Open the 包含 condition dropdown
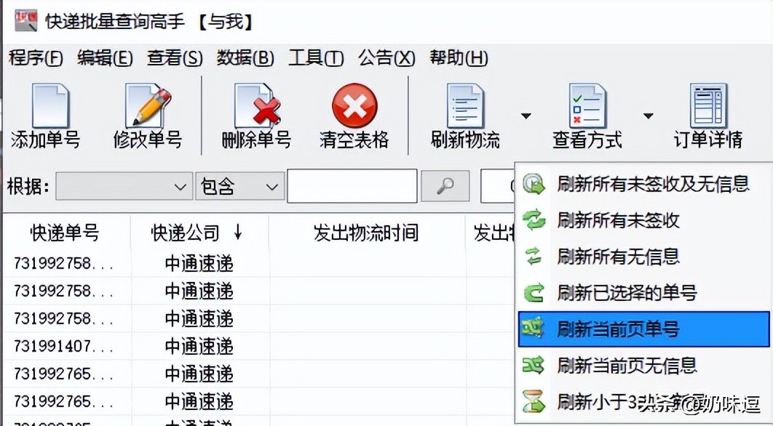Image resolution: width=773 pixels, height=426 pixels. tap(239, 186)
